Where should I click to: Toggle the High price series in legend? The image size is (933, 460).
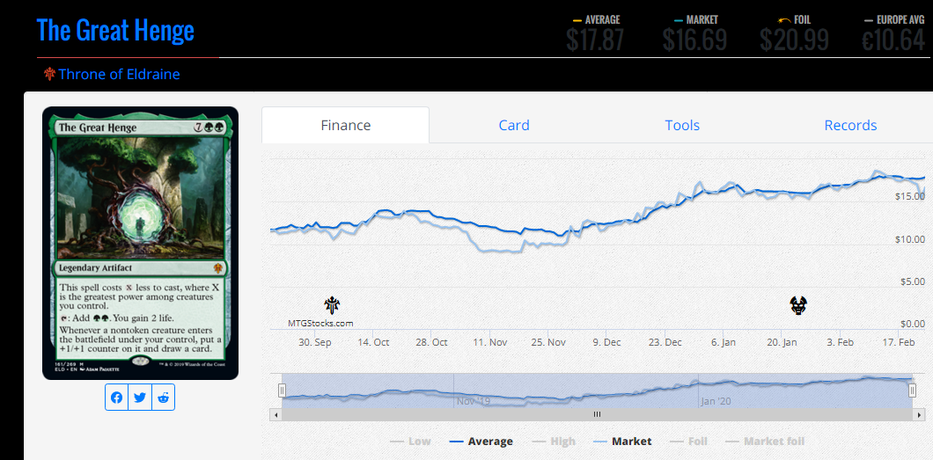pyautogui.click(x=554, y=442)
